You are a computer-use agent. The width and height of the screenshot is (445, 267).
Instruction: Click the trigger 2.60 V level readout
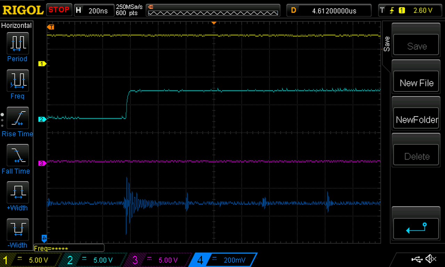(422, 10)
